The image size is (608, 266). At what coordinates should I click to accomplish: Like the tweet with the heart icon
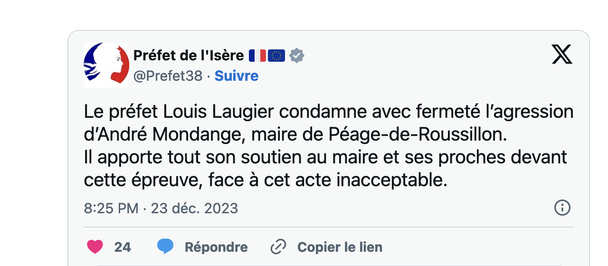pyautogui.click(x=95, y=247)
